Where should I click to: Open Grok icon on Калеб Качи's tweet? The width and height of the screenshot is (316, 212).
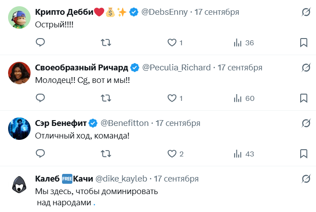click(x=305, y=178)
